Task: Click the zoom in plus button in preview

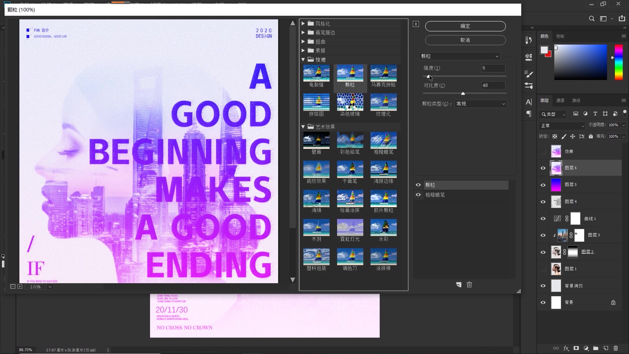Action: click(20, 286)
